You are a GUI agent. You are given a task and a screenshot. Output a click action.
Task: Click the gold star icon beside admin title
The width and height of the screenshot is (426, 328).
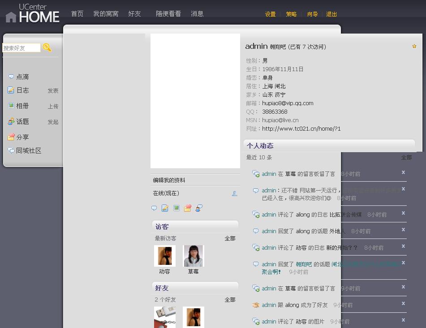[414, 46]
